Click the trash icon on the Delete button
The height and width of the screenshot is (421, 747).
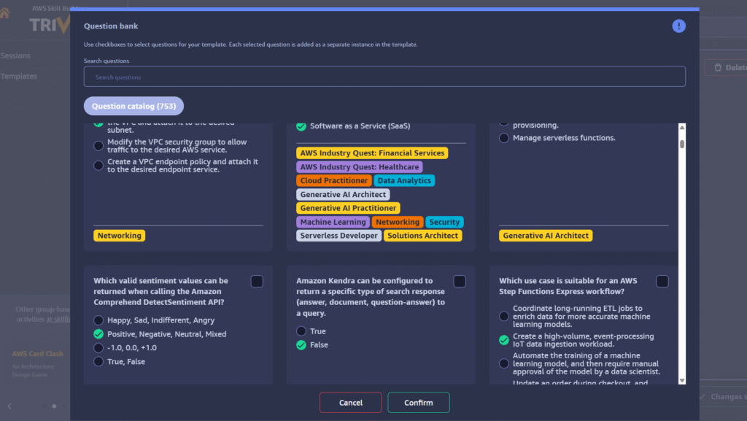[718, 68]
